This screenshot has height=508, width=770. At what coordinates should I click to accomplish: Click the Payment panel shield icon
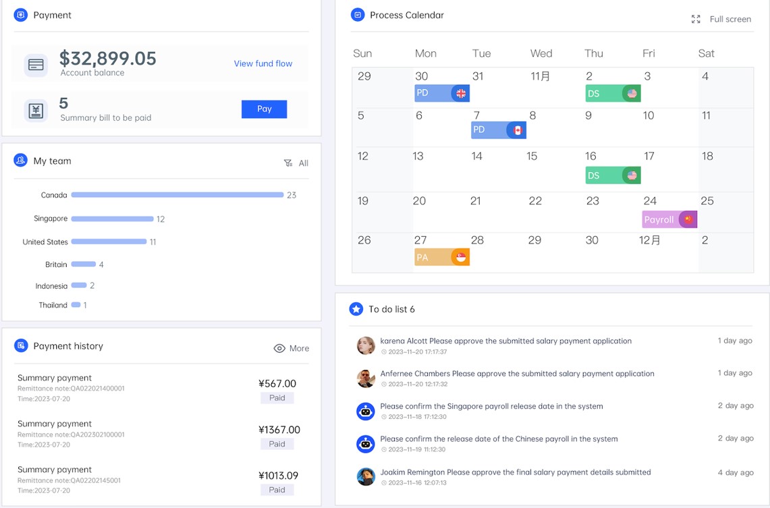pos(21,15)
